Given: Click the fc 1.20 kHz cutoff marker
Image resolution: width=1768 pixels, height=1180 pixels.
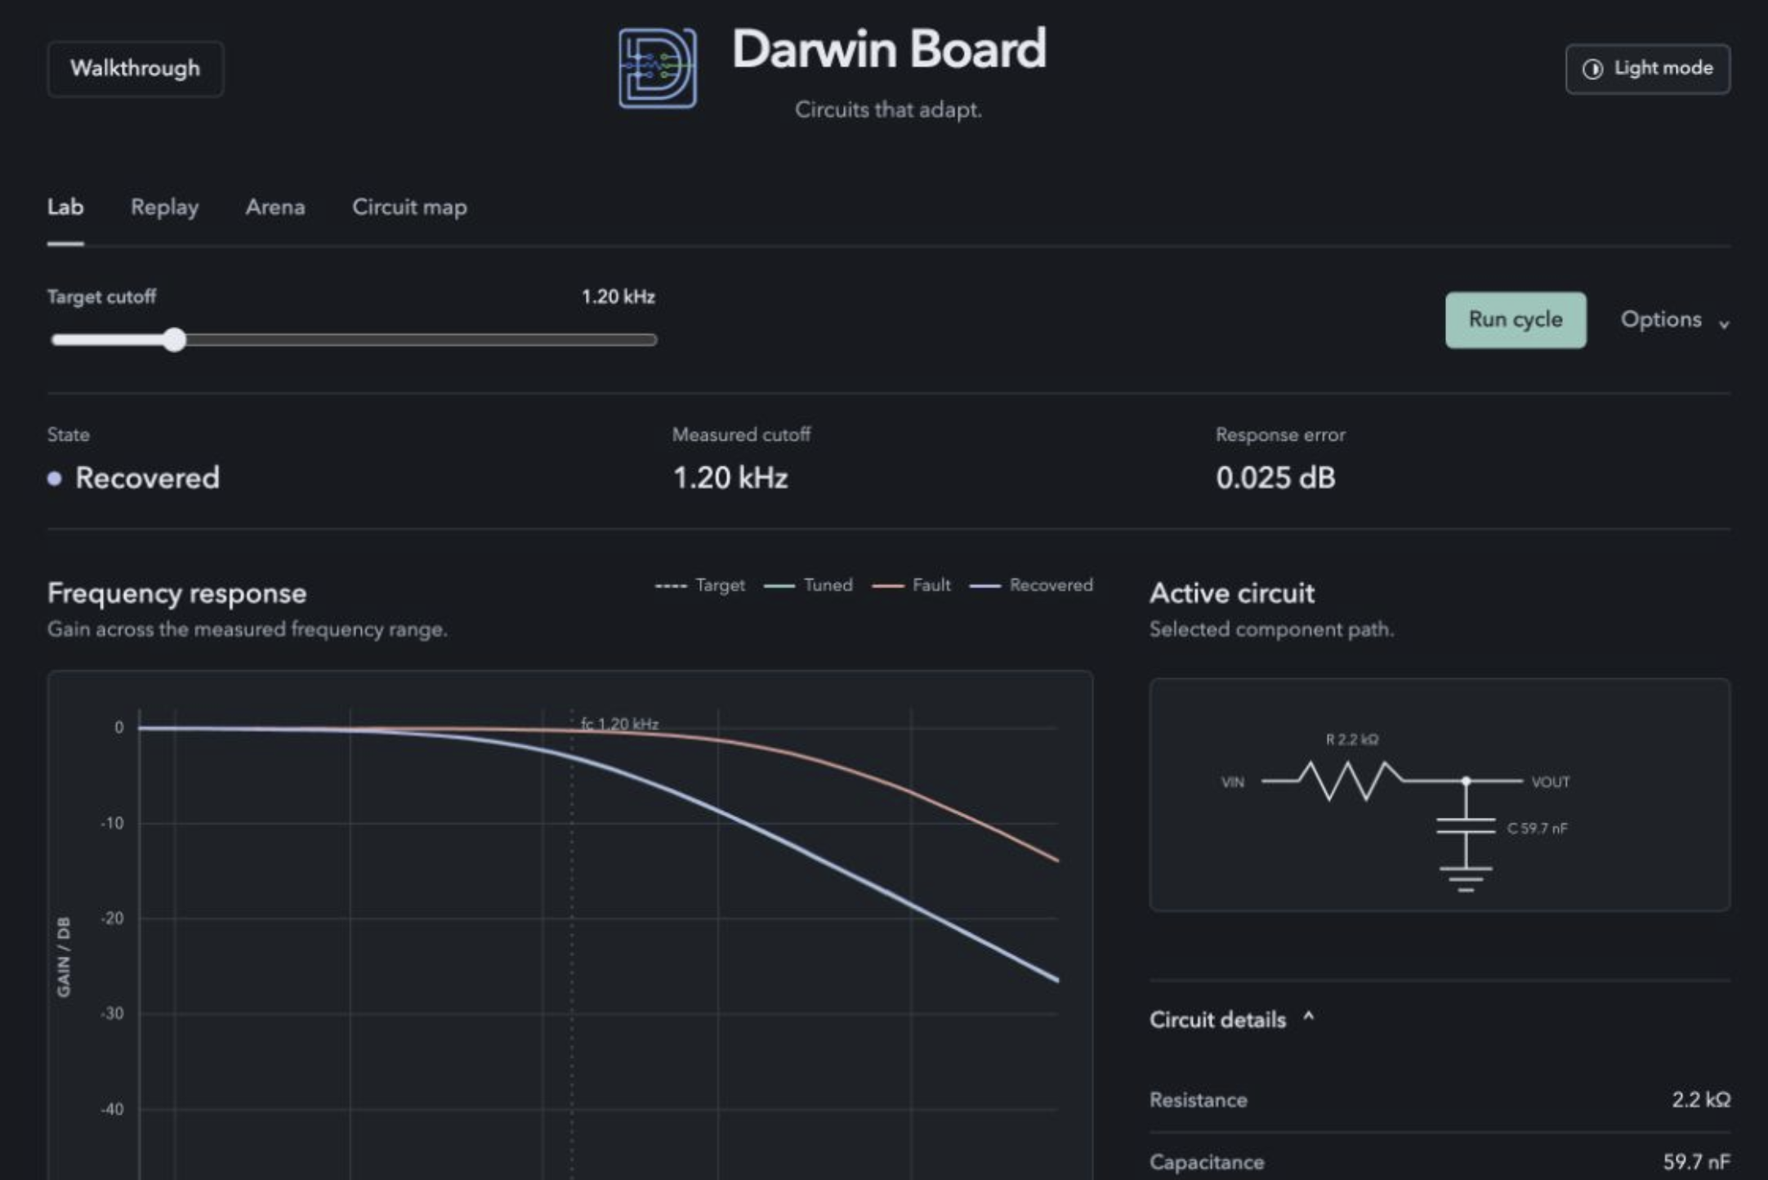Looking at the screenshot, I should [619, 724].
